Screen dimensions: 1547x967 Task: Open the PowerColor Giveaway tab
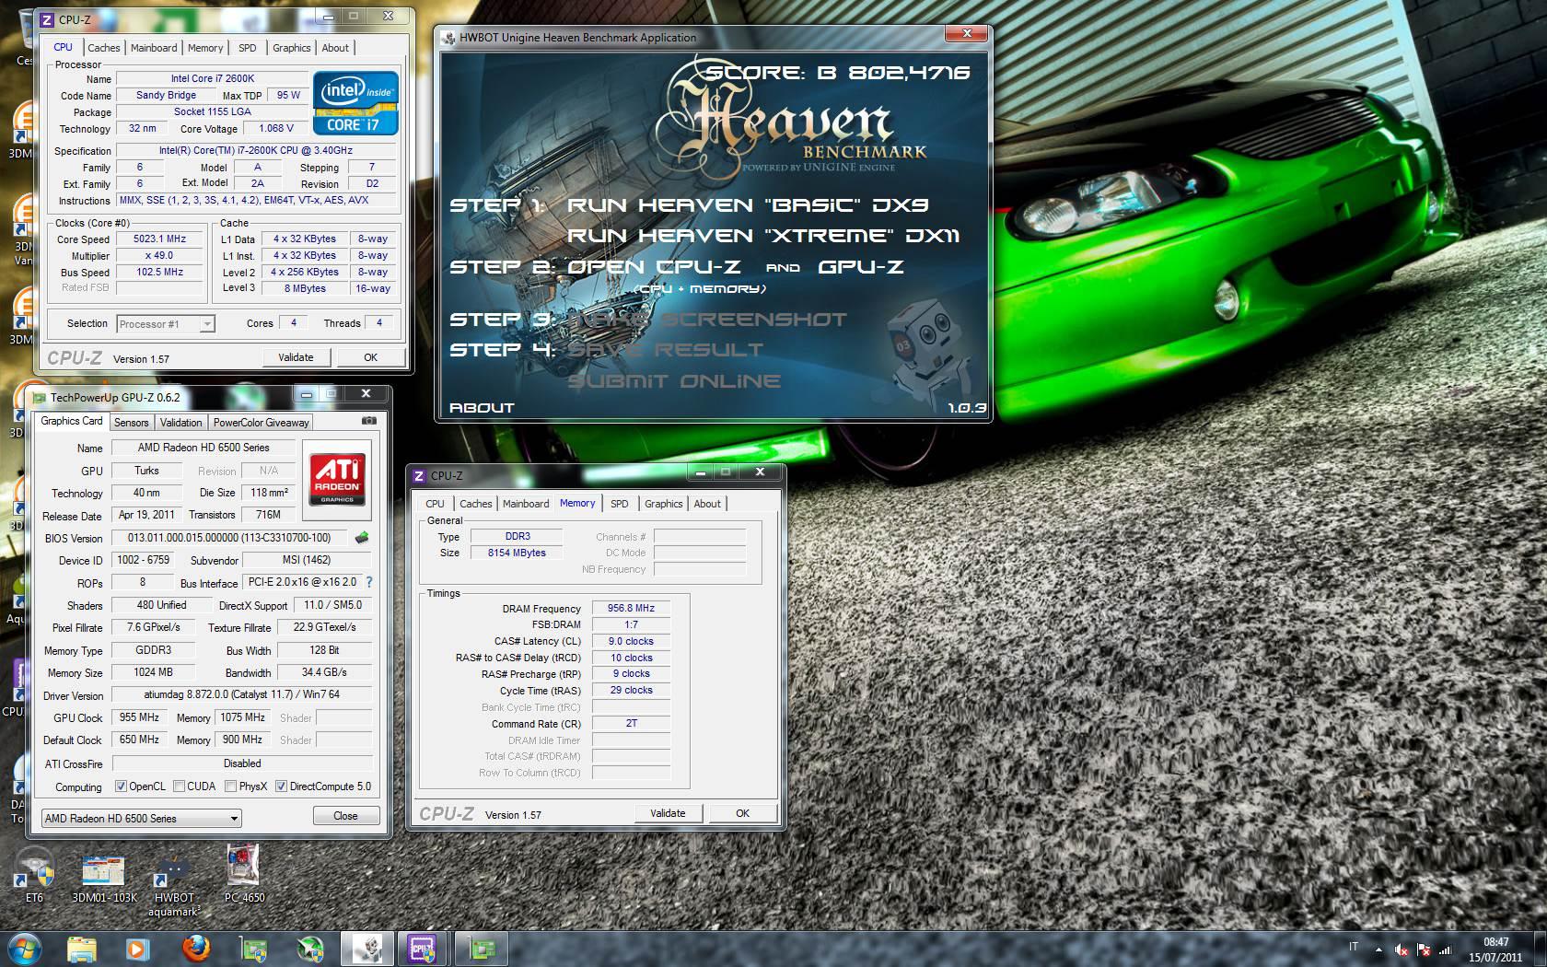pyautogui.click(x=262, y=423)
